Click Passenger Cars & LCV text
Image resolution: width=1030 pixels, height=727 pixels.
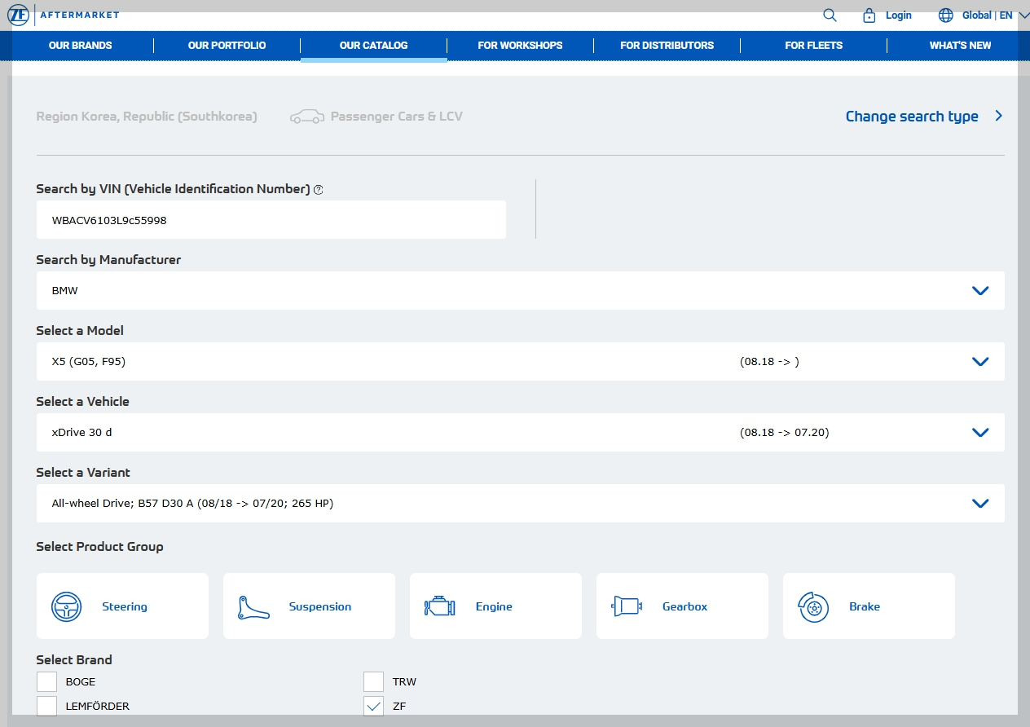click(397, 117)
